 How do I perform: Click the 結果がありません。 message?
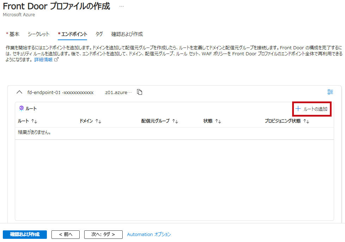point(35,132)
